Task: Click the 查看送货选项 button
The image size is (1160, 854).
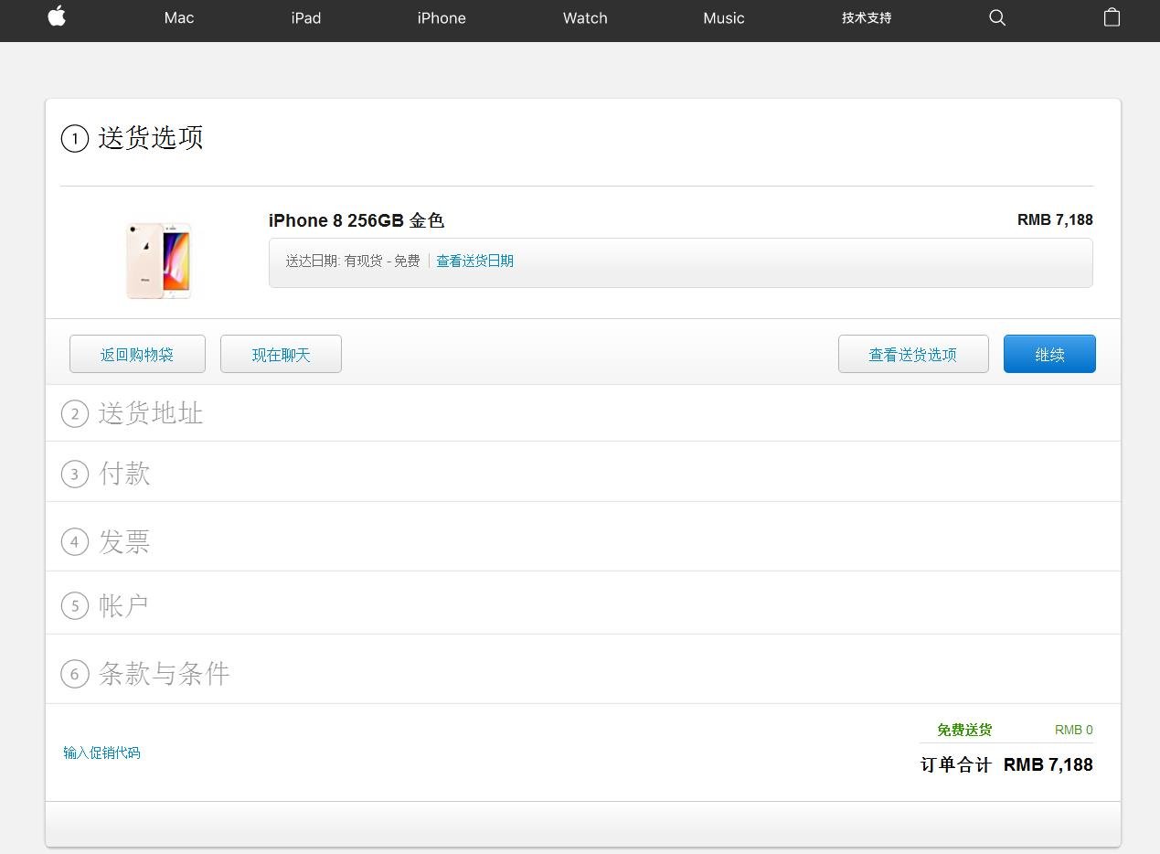Action: tap(913, 355)
